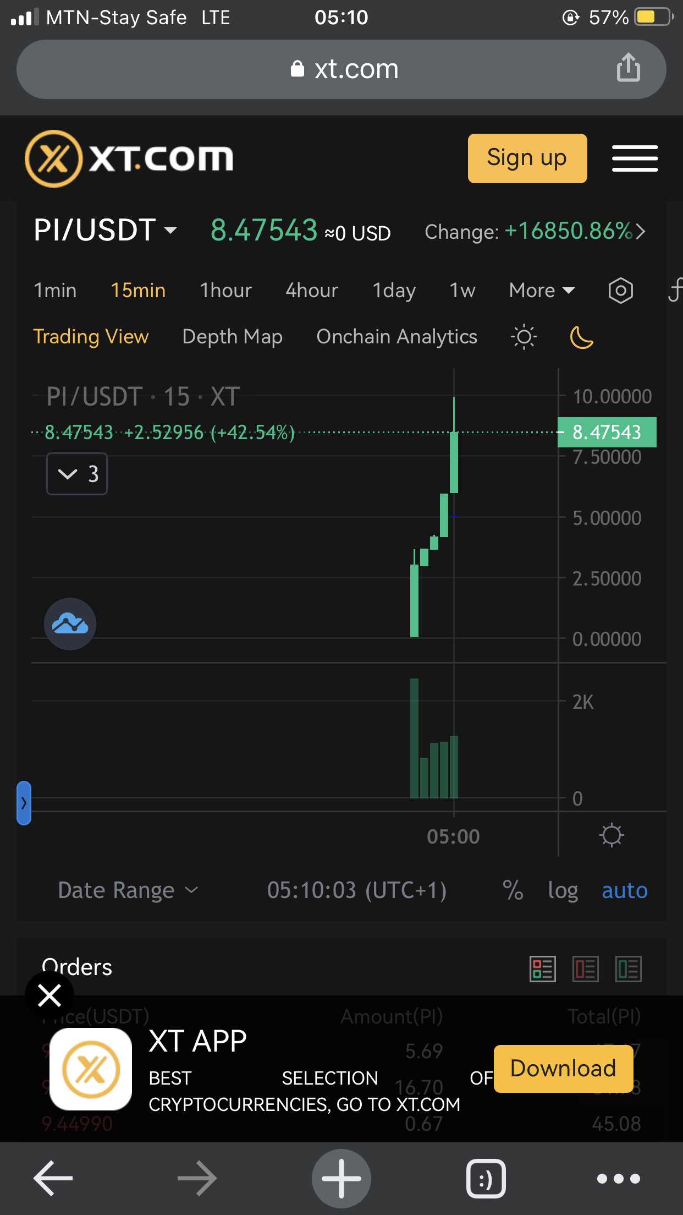Toggle auto scale on chart
The width and height of the screenshot is (683, 1215).
click(625, 890)
